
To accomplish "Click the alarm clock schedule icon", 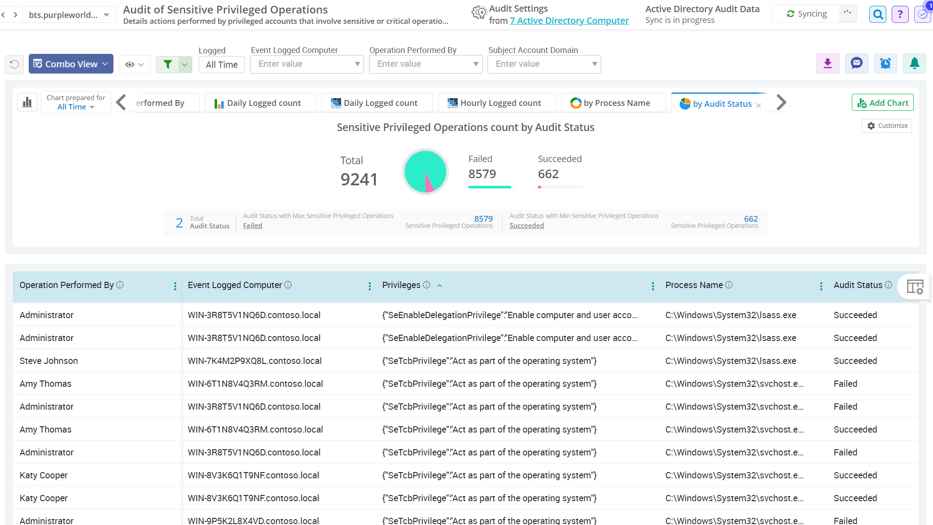I will coord(885,64).
